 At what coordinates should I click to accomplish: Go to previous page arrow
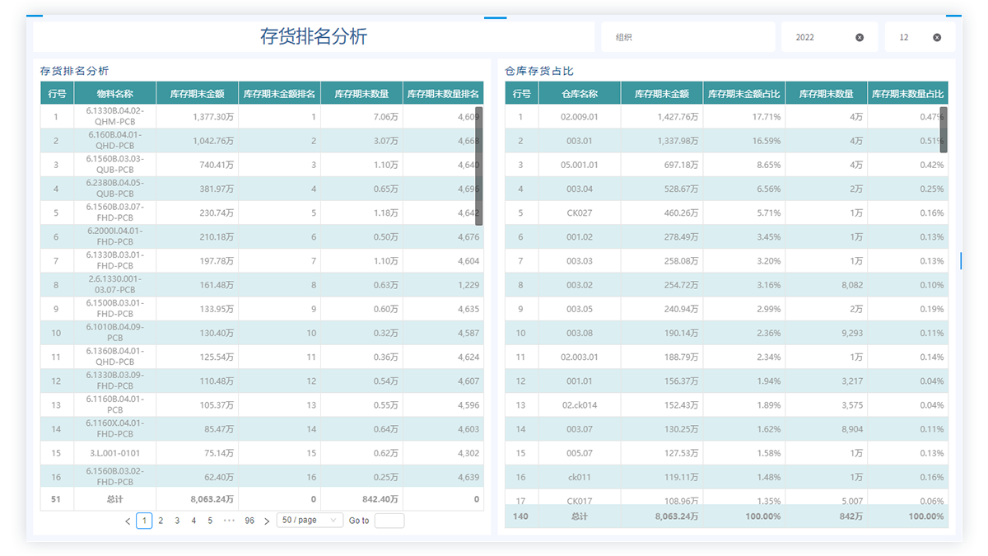point(128,521)
